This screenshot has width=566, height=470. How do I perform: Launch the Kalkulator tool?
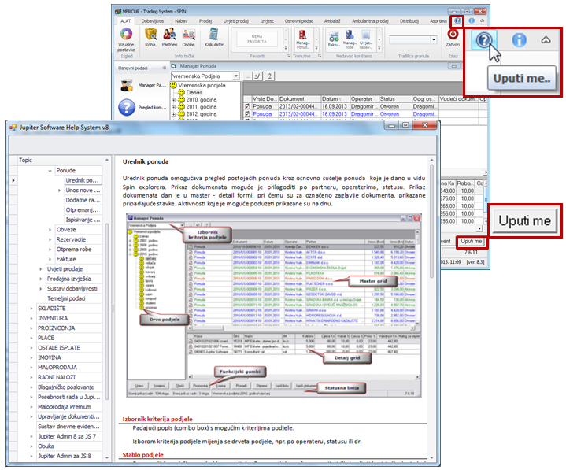(214, 37)
